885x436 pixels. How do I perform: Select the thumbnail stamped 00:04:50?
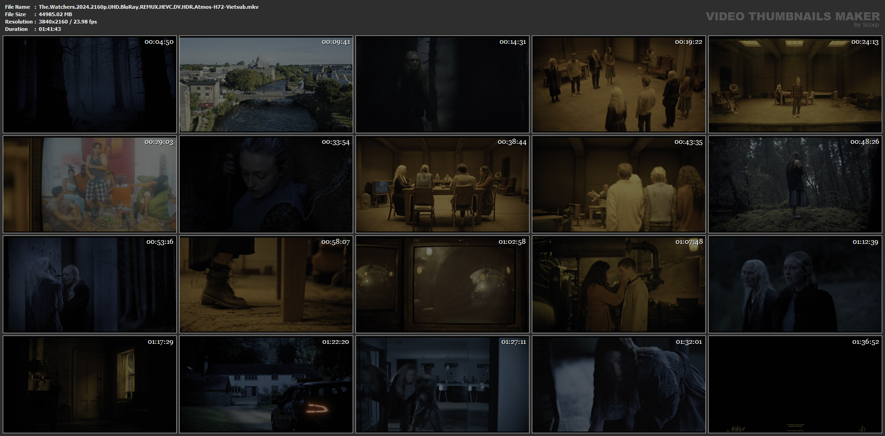click(x=90, y=84)
